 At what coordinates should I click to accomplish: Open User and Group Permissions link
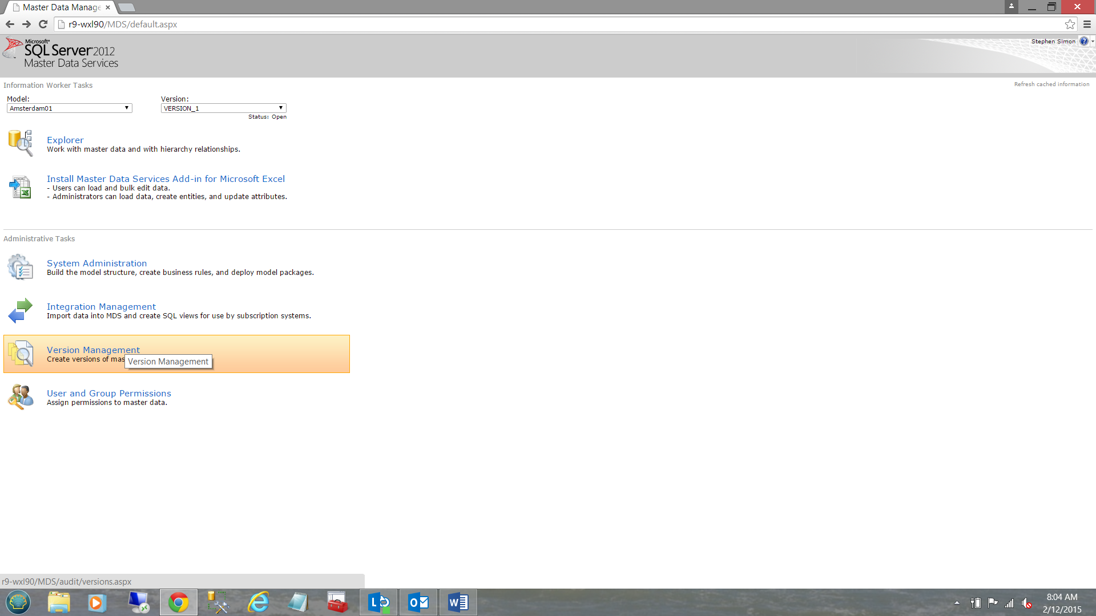point(109,393)
